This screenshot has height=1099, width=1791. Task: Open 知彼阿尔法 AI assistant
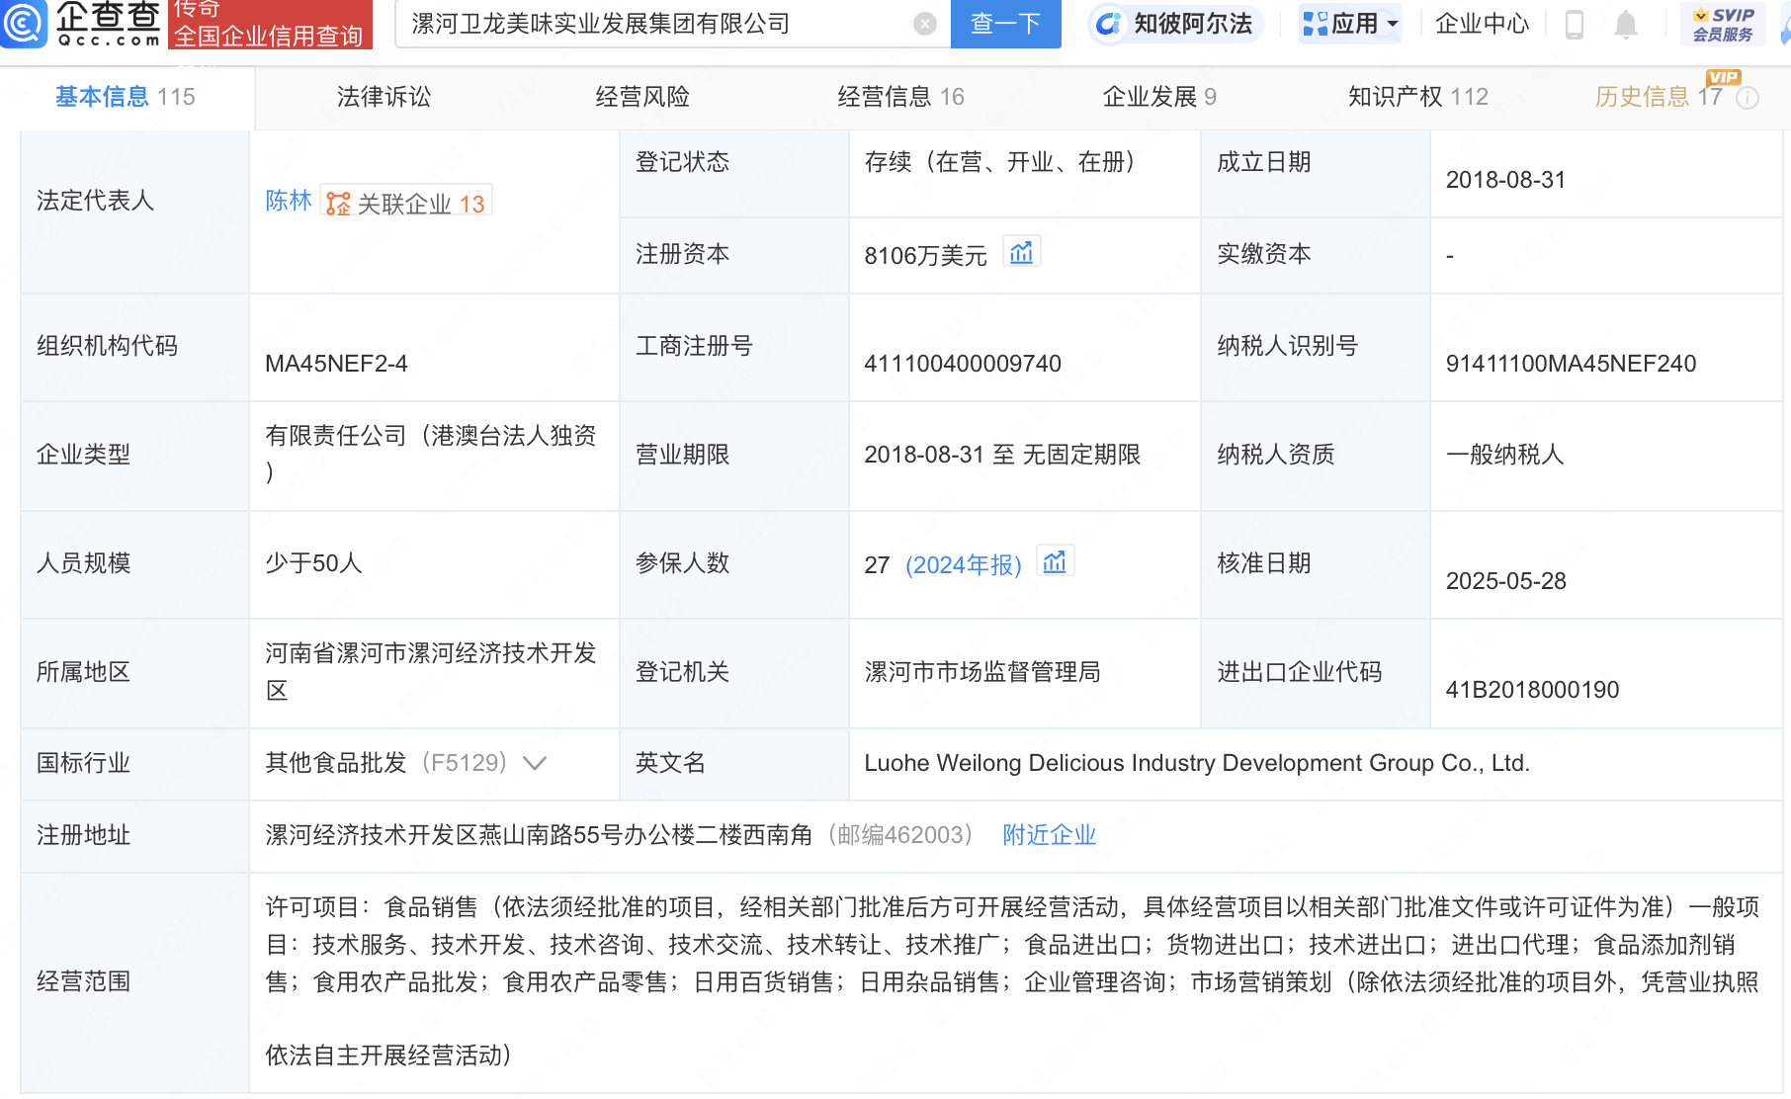(1175, 24)
